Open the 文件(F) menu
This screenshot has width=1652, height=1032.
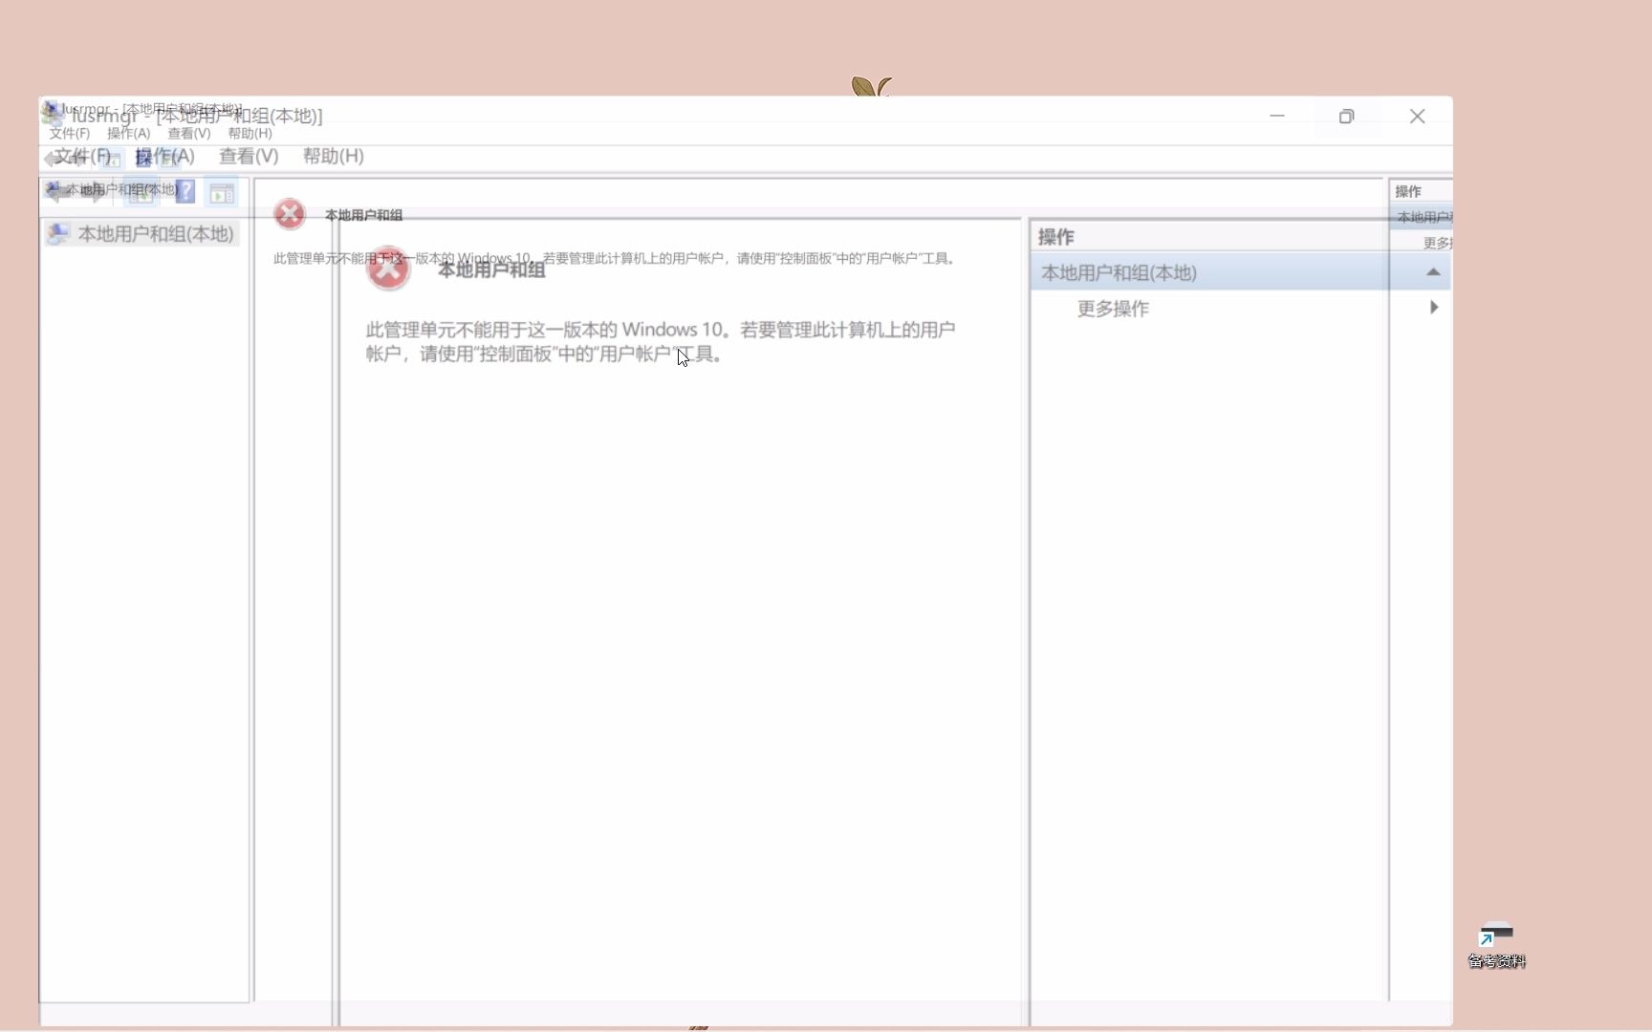click(x=82, y=156)
